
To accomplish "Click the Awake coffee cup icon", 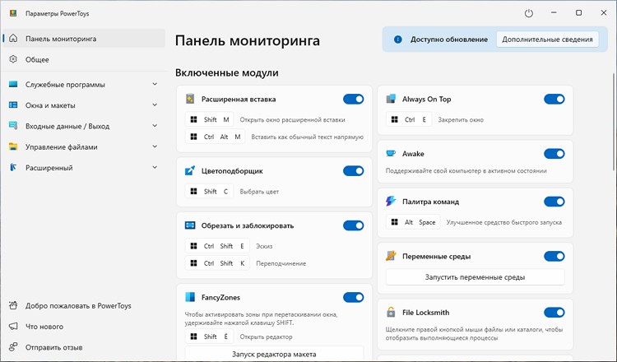I will point(391,154).
